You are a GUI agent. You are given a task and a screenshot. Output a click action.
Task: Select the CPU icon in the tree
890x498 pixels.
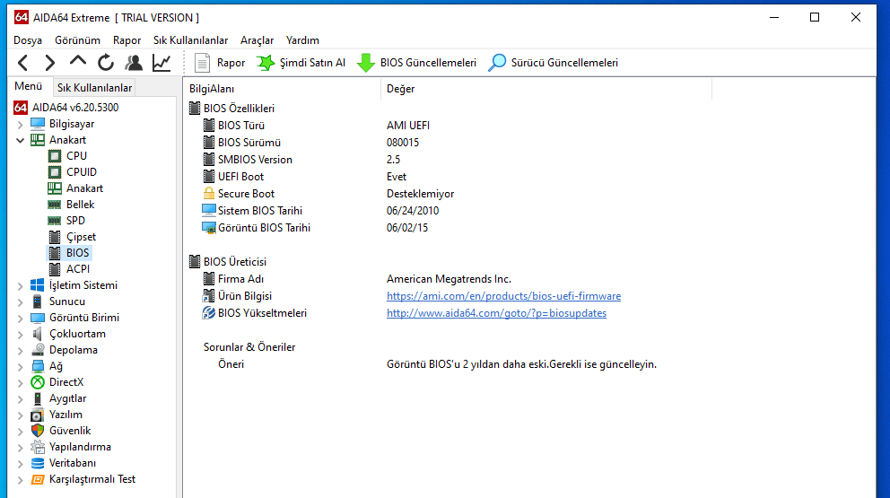point(55,155)
